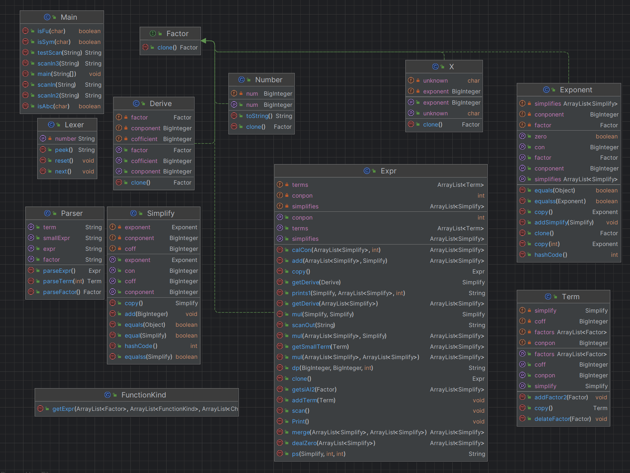This screenshot has width=630, height=473.
Task: Select add(BigInteger) method in Simplify
Action: tap(146, 314)
